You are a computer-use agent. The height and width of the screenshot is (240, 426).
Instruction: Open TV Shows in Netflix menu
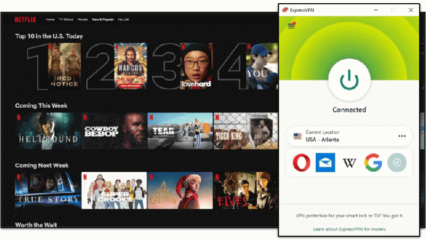(66, 20)
